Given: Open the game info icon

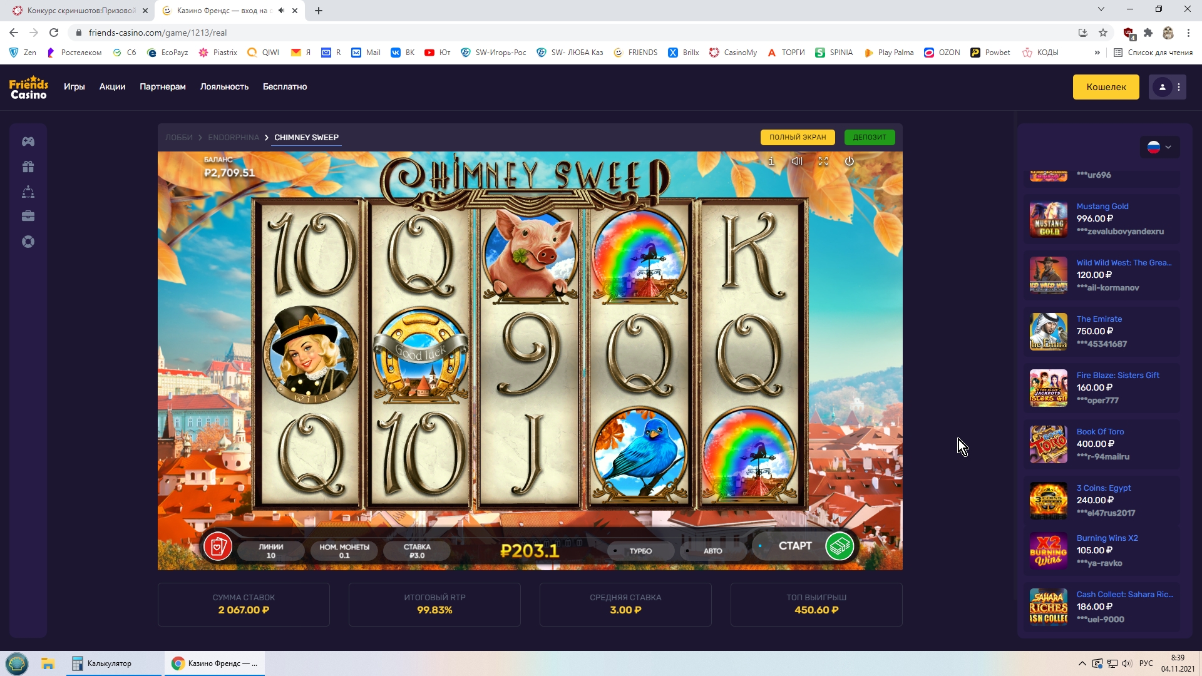Looking at the screenshot, I should [771, 161].
